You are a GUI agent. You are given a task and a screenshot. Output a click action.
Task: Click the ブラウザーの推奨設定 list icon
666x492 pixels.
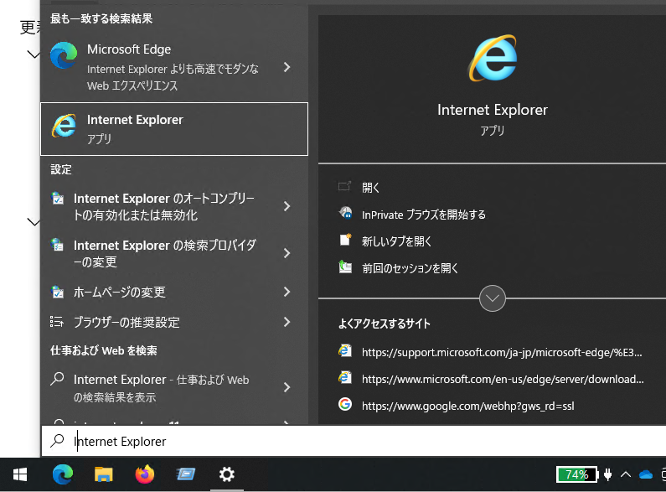coord(57,322)
